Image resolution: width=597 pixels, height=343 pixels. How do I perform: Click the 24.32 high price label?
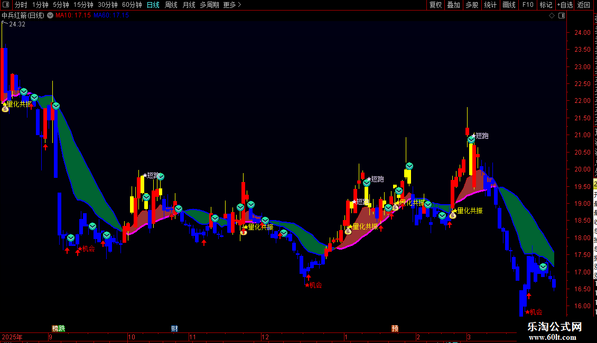17,24
